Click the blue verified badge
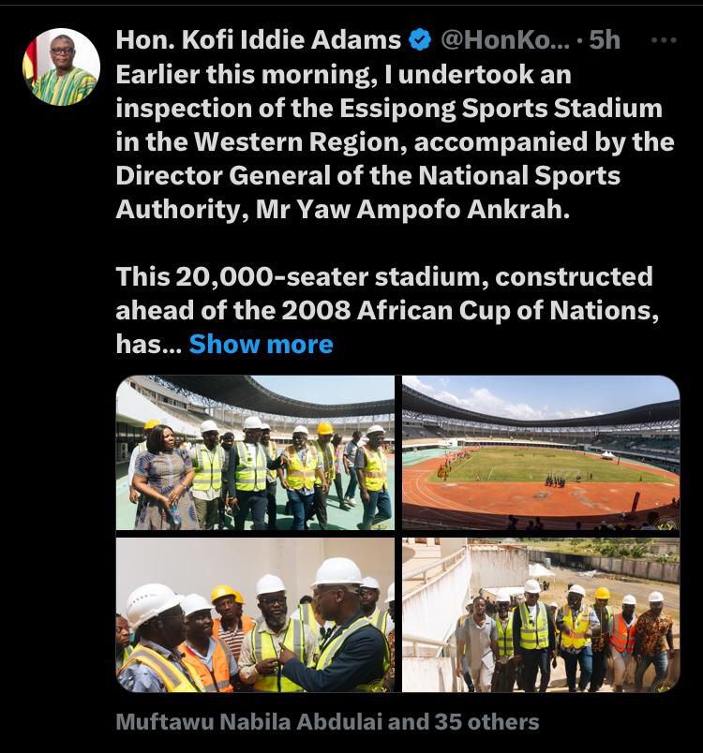This screenshot has width=703, height=753. coord(420,40)
